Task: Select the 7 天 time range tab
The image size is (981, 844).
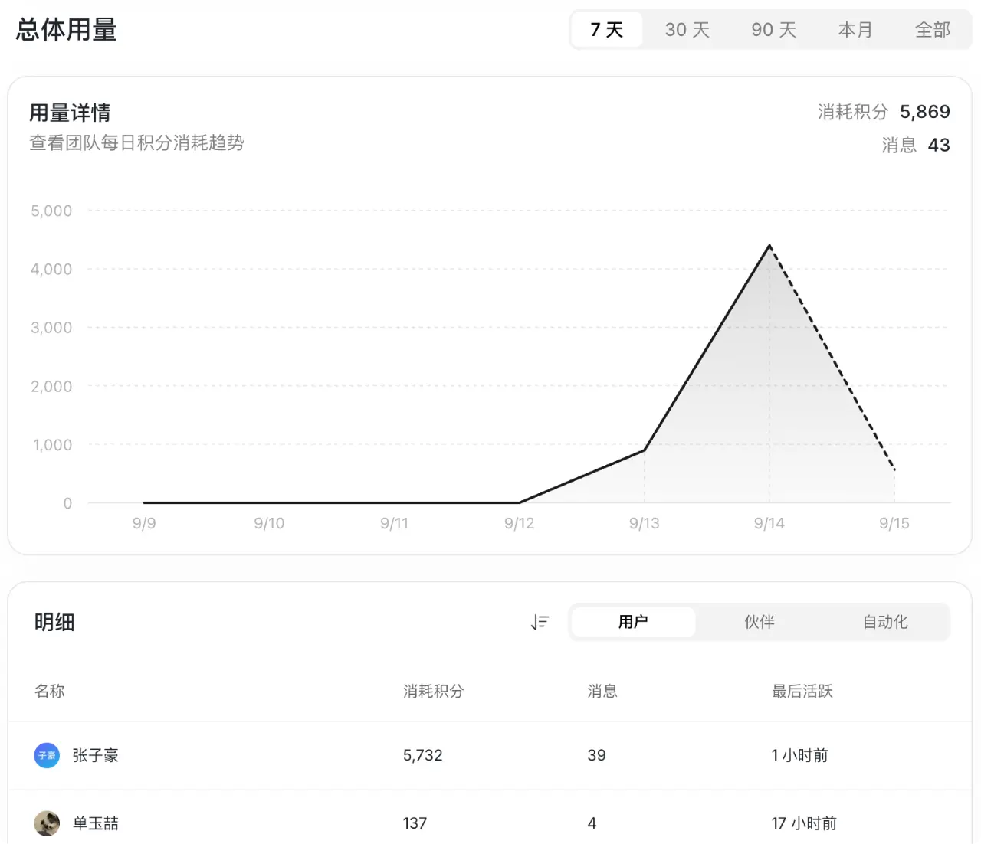Action: coord(606,30)
